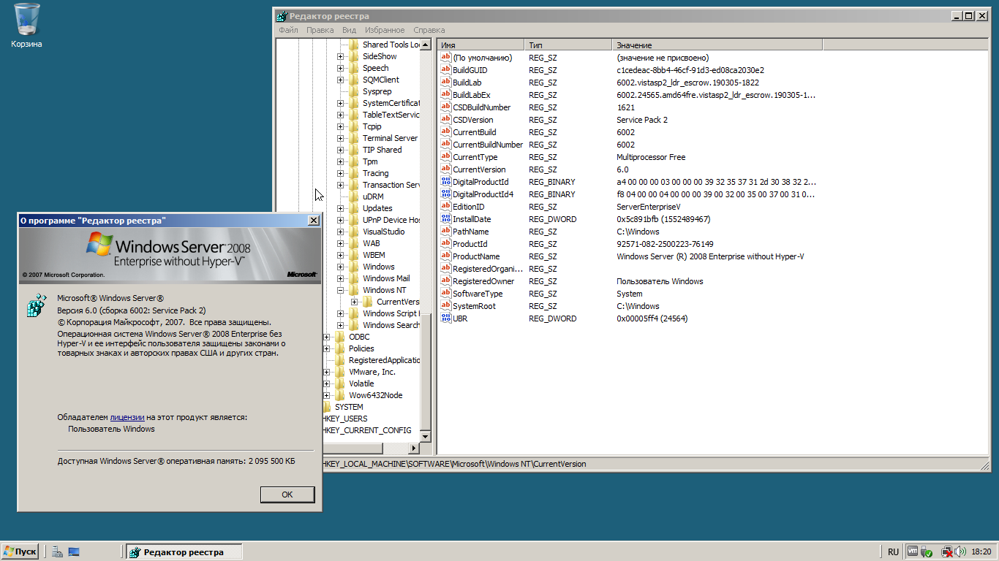Expand the SideShow key

pyautogui.click(x=340, y=56)
